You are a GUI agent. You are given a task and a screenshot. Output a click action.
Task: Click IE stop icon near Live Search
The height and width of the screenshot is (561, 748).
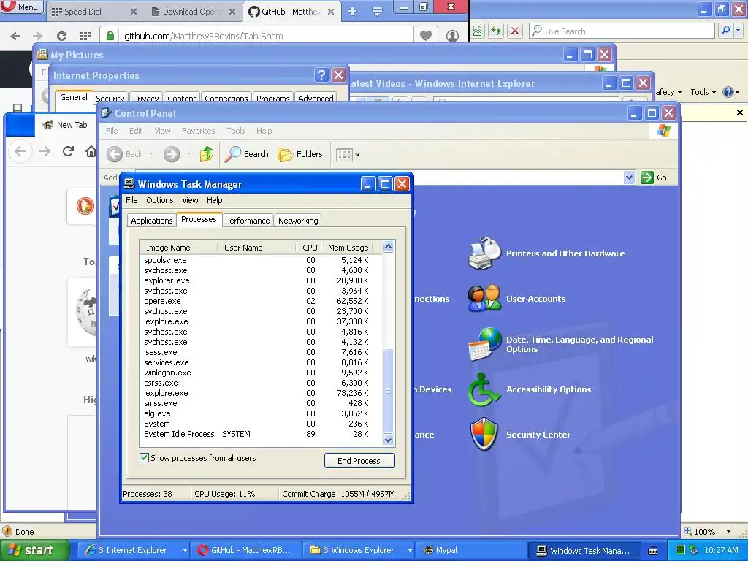tap(515, 31)
